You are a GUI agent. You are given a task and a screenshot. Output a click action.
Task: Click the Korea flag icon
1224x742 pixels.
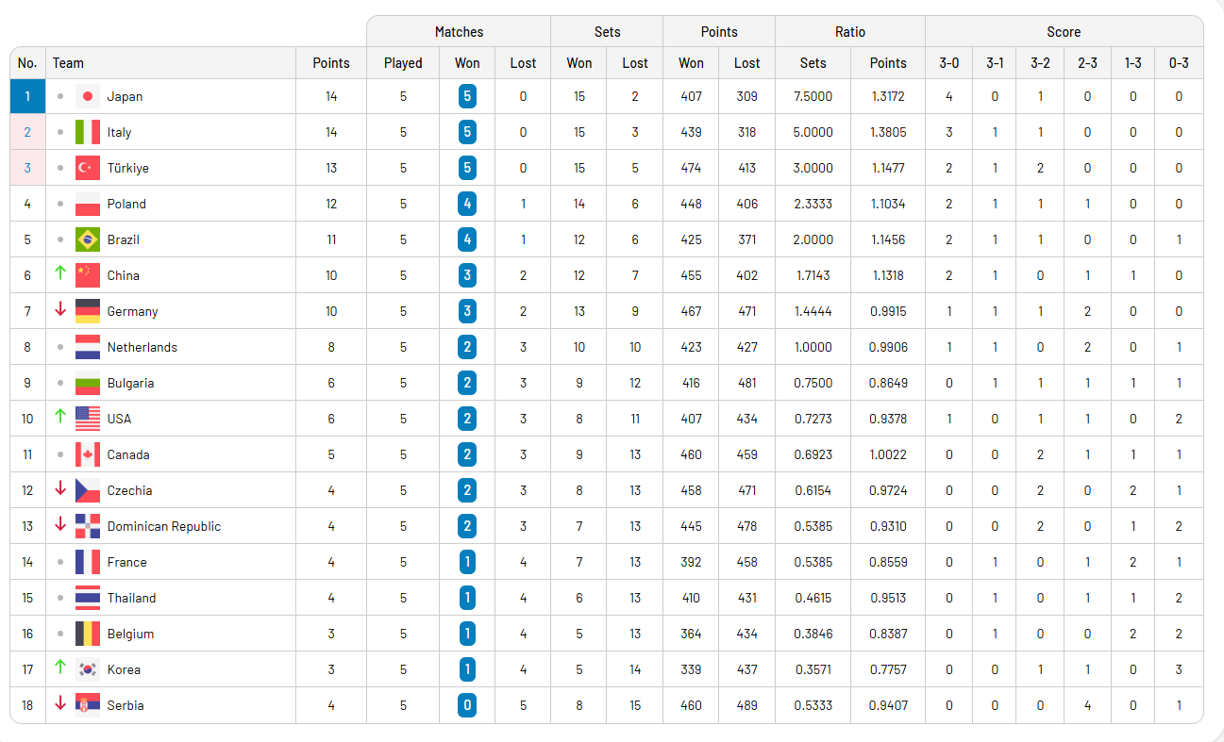(88, 669)
